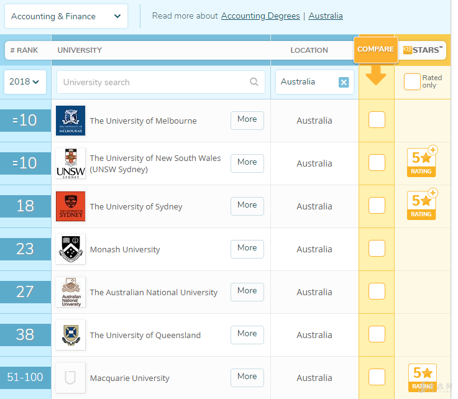Click the UNSW Sydney logo

(70, 163)
